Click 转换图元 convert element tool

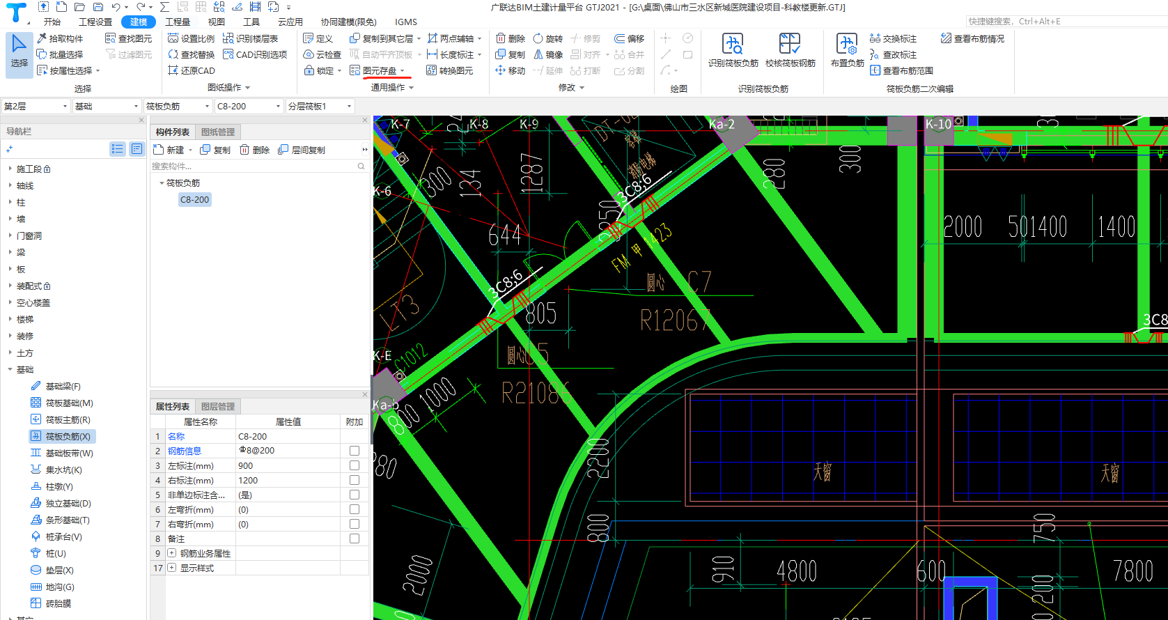(450, 71)
